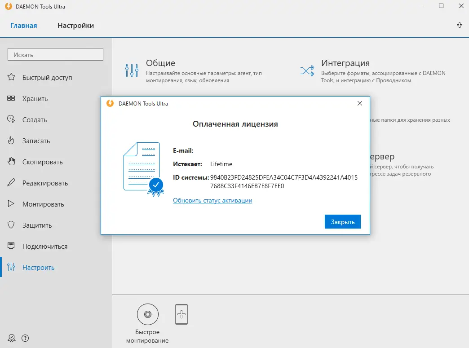Switch to the Главная tab
Screen dimensions: 469x348
pyautogui.click(x=24, y=26)
